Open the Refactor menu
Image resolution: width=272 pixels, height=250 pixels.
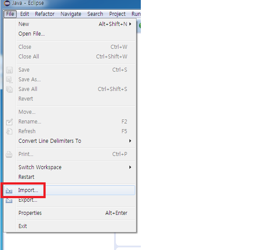[x=45, y=14]
